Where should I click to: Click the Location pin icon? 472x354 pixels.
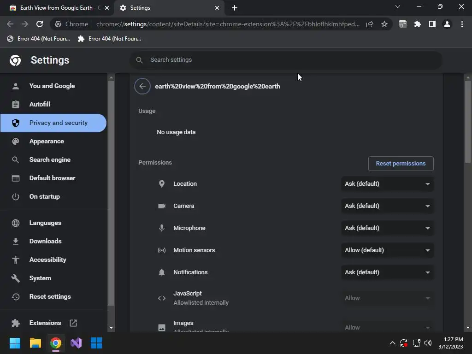point(162,184)
